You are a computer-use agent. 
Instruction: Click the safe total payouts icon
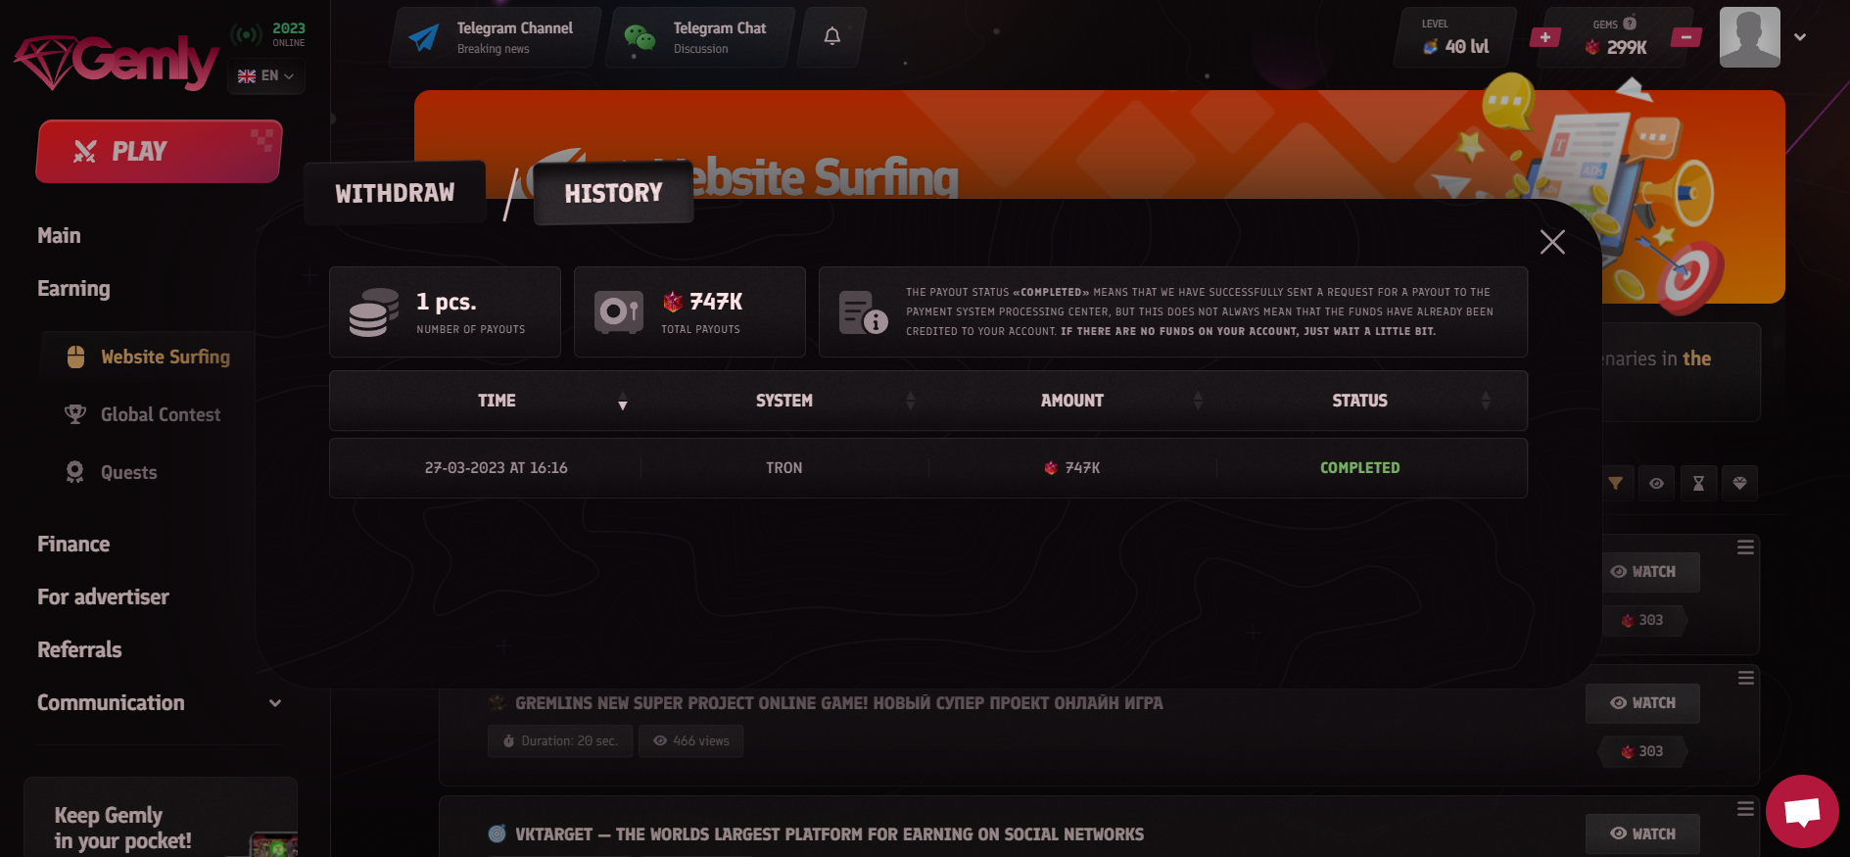(619, 312)
